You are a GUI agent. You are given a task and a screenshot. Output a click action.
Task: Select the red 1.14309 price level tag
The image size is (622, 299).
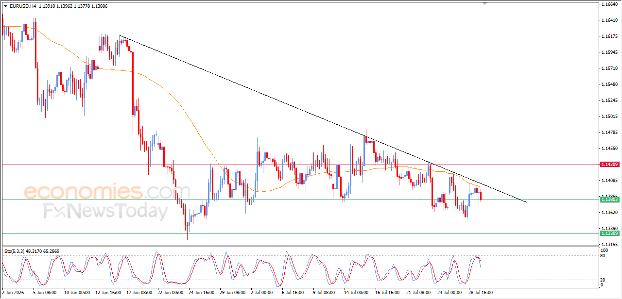pos(609,165)
